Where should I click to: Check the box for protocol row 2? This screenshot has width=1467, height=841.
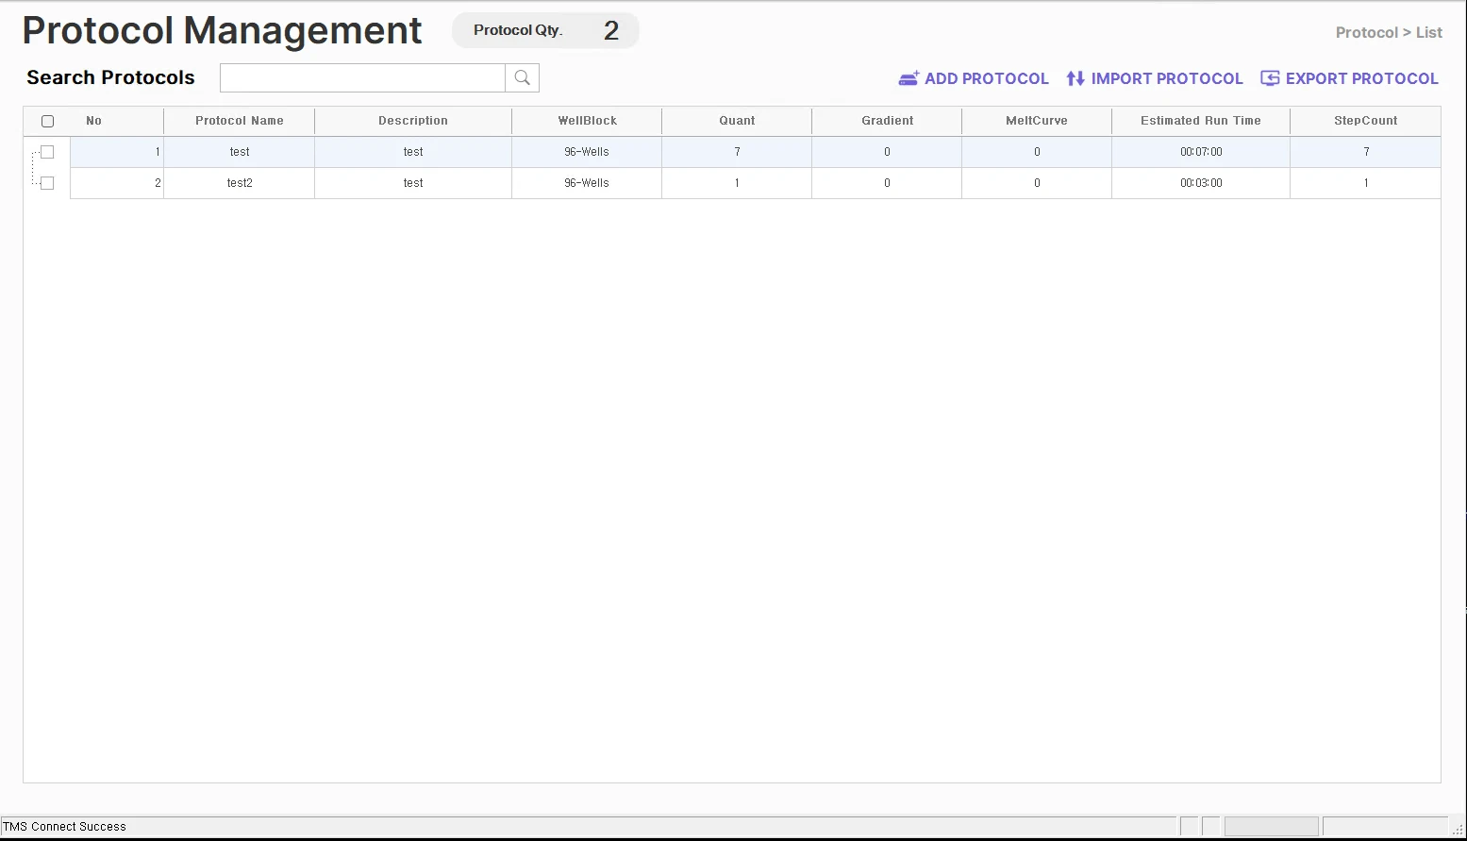point(47,183)
